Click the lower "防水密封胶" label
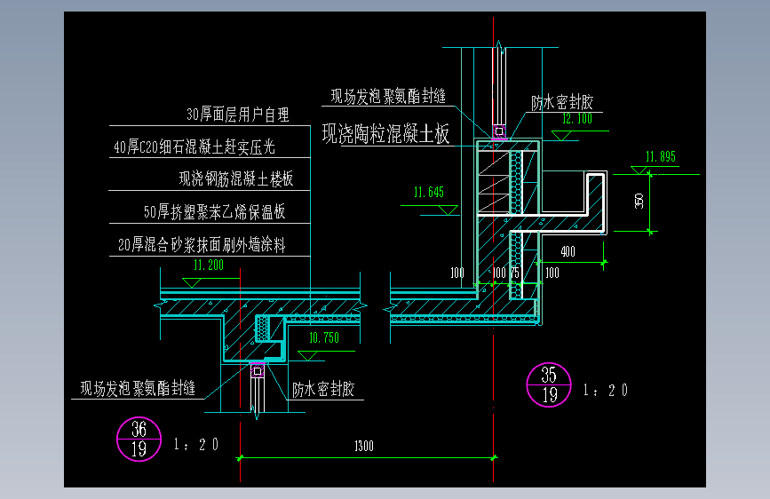Image resolution: width=770 pixels, height=499 pixels. (323, 390)
